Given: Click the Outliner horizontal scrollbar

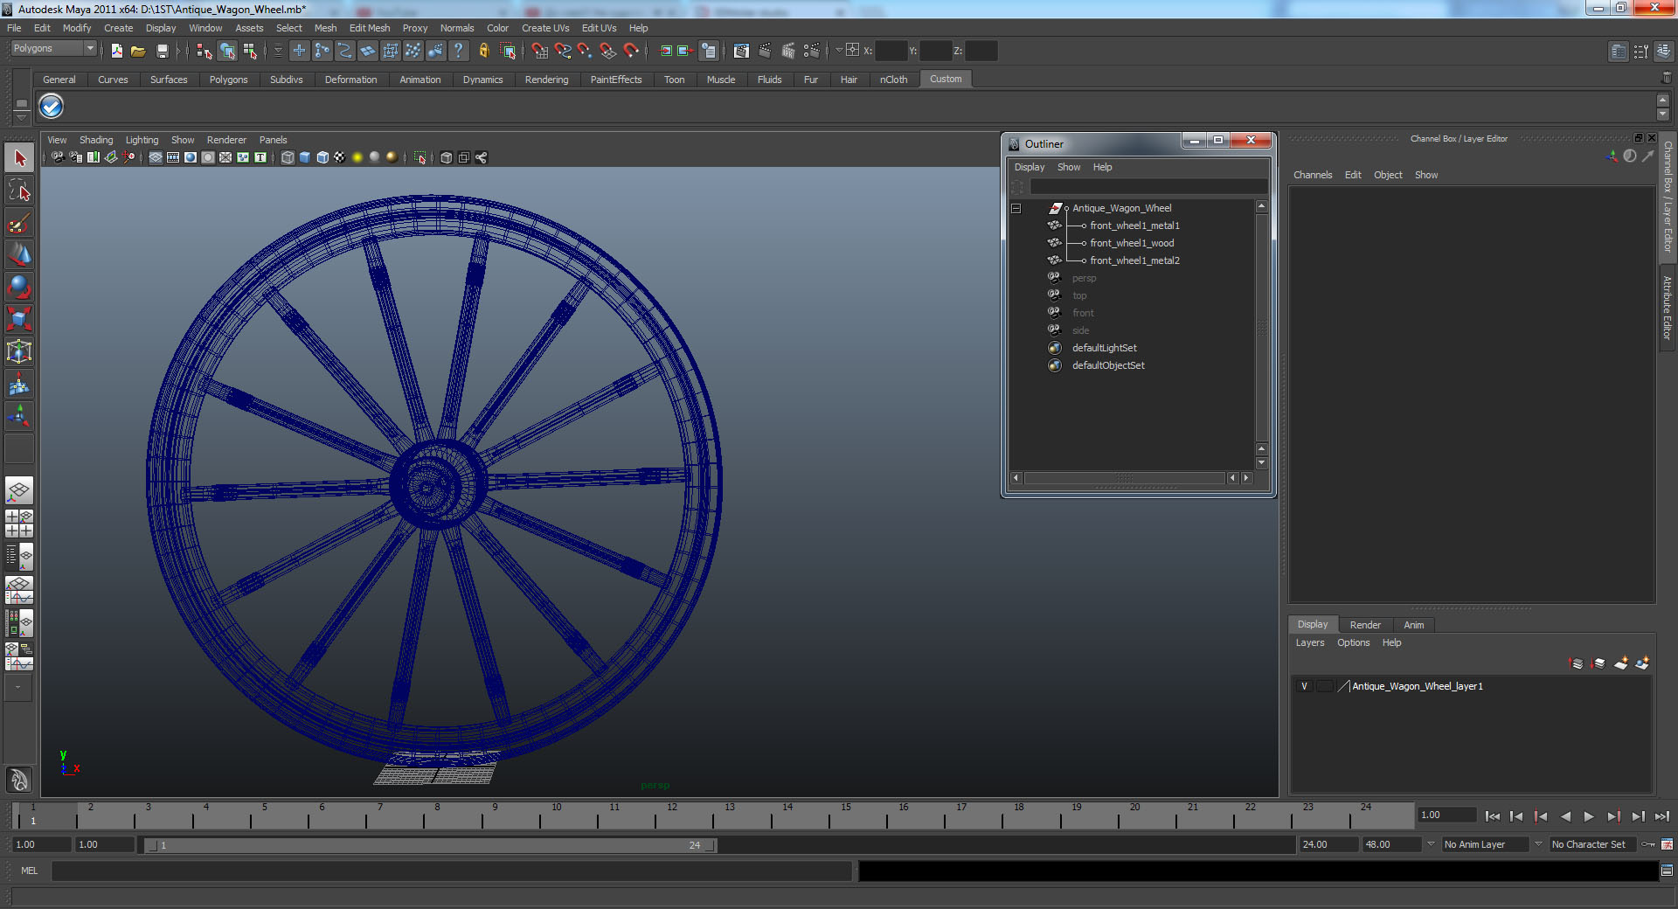Looking at the screenshot, I should (x=1124, y=478).
